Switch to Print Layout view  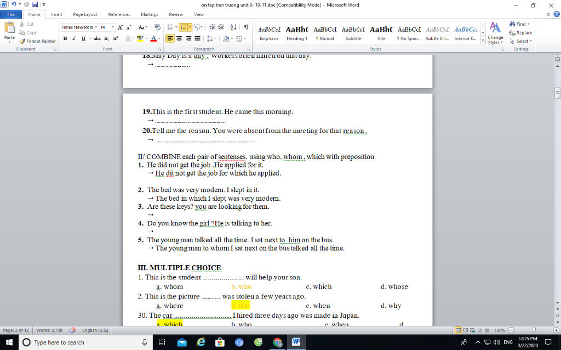point(458,330)
